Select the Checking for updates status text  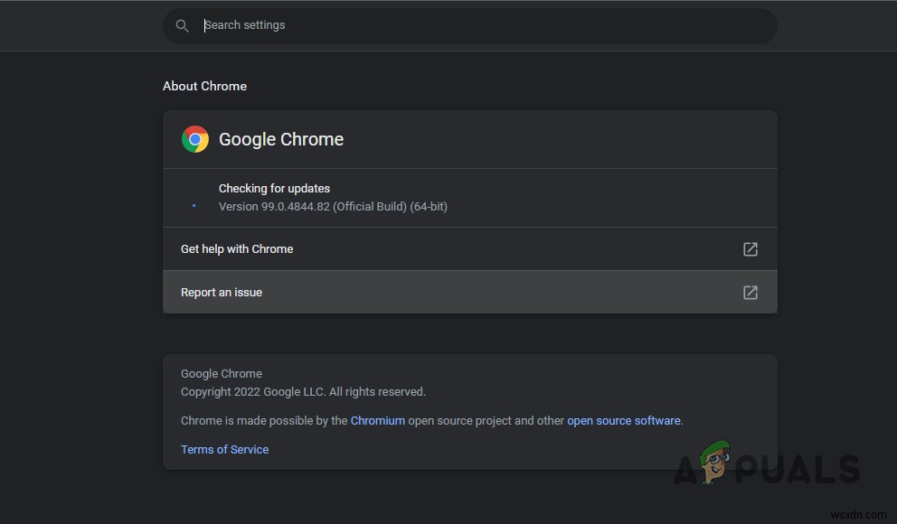tap(274, 188)
